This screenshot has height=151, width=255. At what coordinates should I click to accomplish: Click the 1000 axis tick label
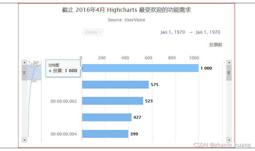coord(194,58)
